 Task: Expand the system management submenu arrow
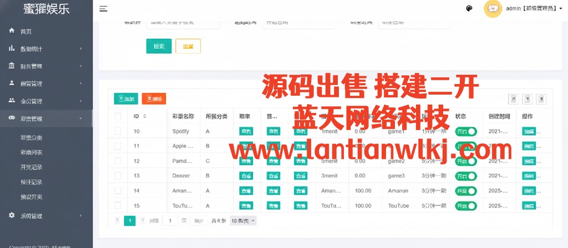click(81, 216)
